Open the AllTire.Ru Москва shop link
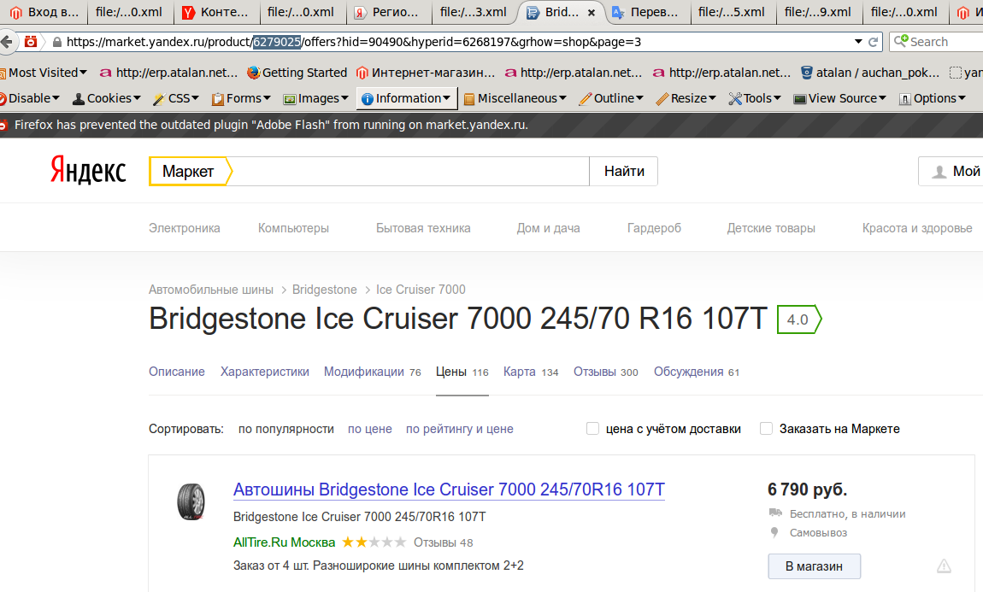Viewport: 983px width, 592px height. (284, 542)
